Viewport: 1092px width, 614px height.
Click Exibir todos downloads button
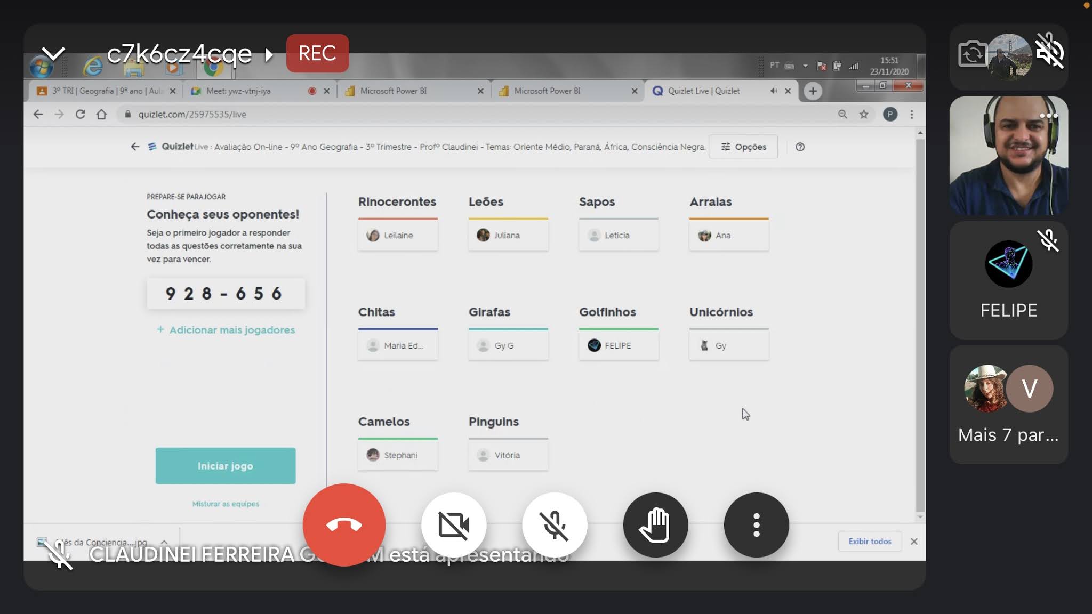pyautogui.click(x=870, y=541)
